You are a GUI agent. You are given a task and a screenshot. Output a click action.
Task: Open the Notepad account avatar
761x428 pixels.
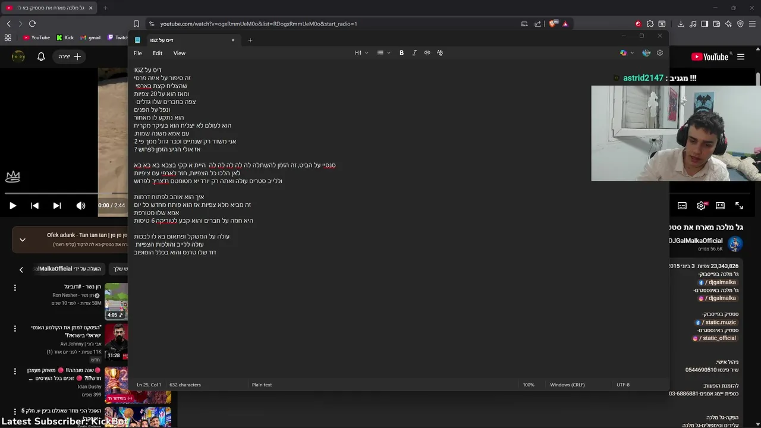[646, 53]
